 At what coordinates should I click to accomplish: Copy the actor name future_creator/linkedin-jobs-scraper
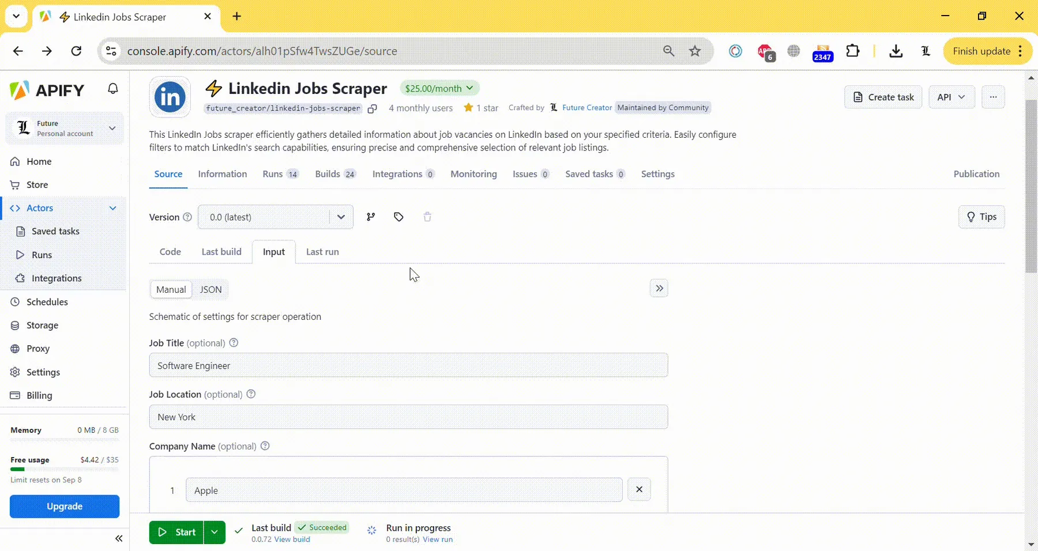(x=373, y=108)
